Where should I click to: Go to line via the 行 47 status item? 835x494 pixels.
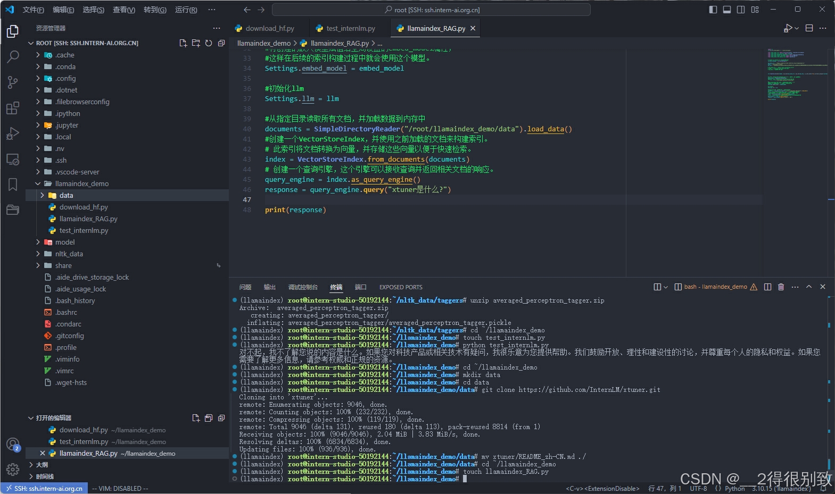coord(665,489)
